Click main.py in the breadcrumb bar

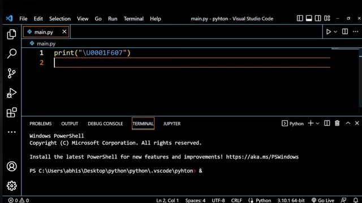(46, 43)
